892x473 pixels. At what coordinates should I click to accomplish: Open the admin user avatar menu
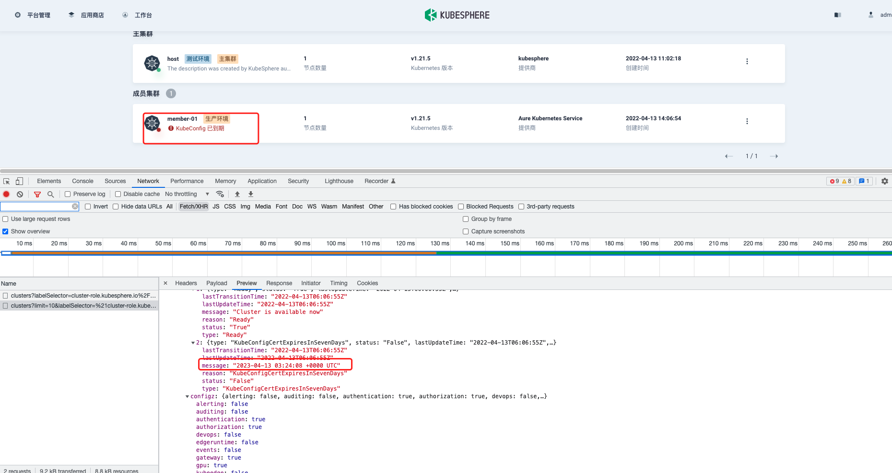(871, 15)
